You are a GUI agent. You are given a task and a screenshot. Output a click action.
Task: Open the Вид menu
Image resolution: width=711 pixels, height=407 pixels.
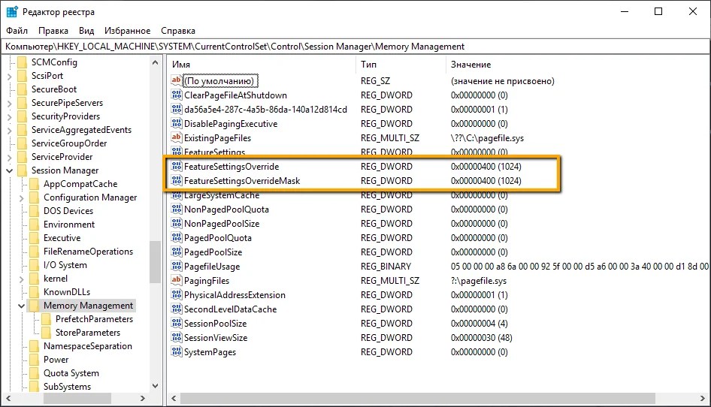[86, 30]
